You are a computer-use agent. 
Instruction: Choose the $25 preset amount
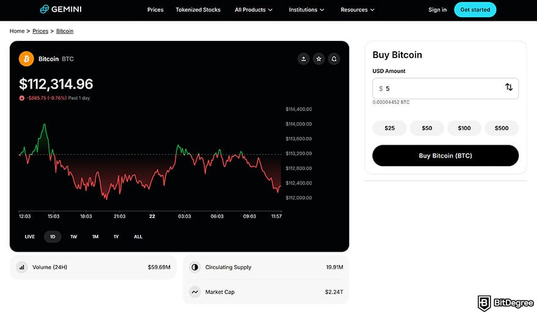pos(389,128)
